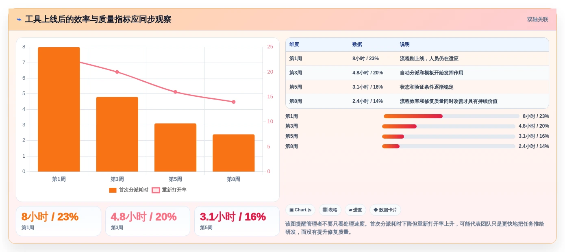Click the 第8周 progress bar
The width and height of the screenshot is (565, 252).
click(x=449, y=146)
